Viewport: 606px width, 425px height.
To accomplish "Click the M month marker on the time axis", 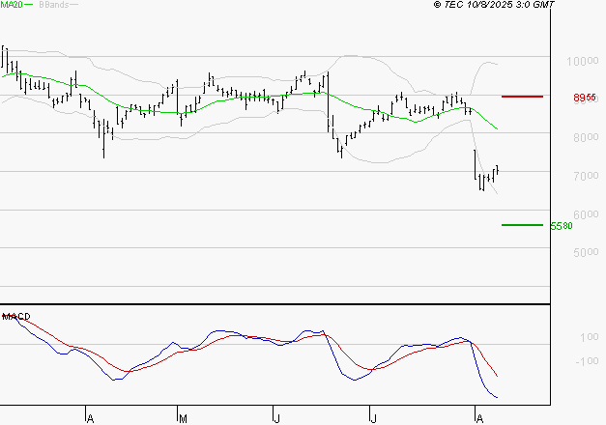I will pyautogui.click(x=182, y=417).
